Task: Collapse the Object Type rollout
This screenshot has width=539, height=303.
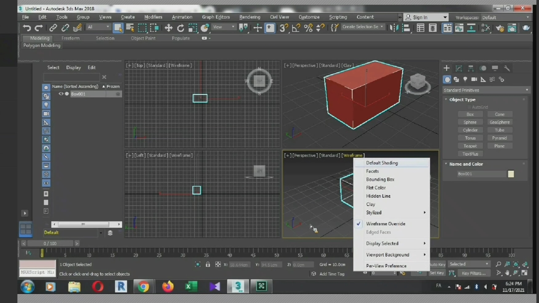Action: (462, 100)
